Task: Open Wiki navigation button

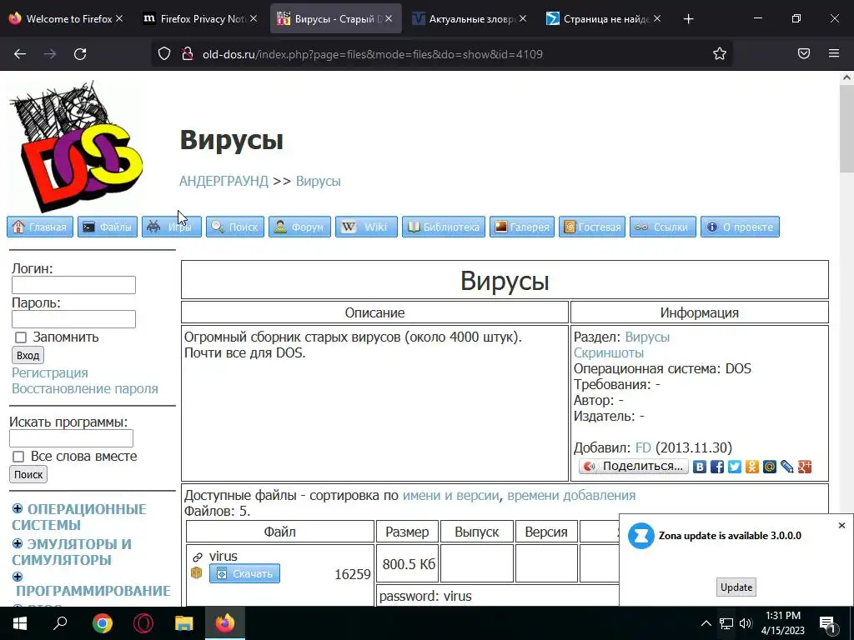Action: pos(366,227)
